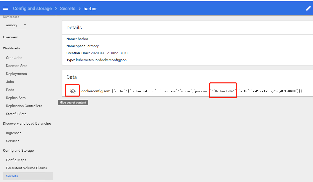The width and height of the screenshot is (313, 182).
Task: Open Persistent Volume Claims
Action: coord(26,168)
